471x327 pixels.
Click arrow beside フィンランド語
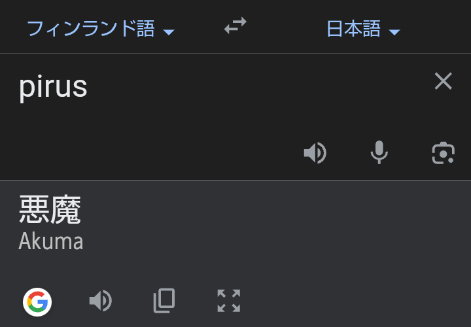pos(169,32)
